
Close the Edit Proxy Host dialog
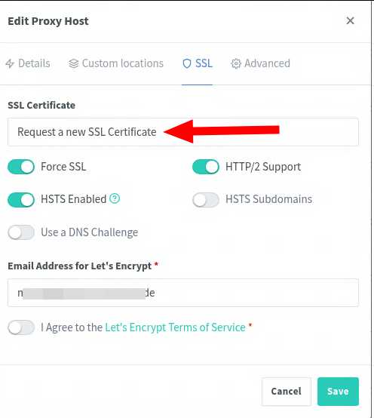pyautogui.click(x=351, y=21)
